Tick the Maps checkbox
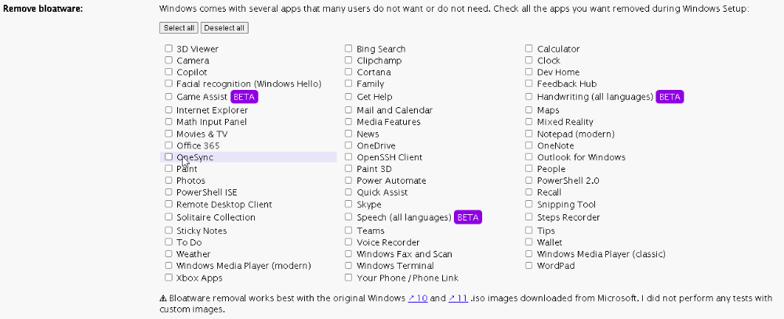 click(x=529, y=109)
